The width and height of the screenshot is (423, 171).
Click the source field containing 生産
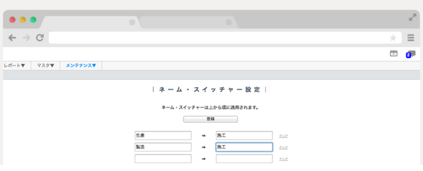(x=163, y=136)
